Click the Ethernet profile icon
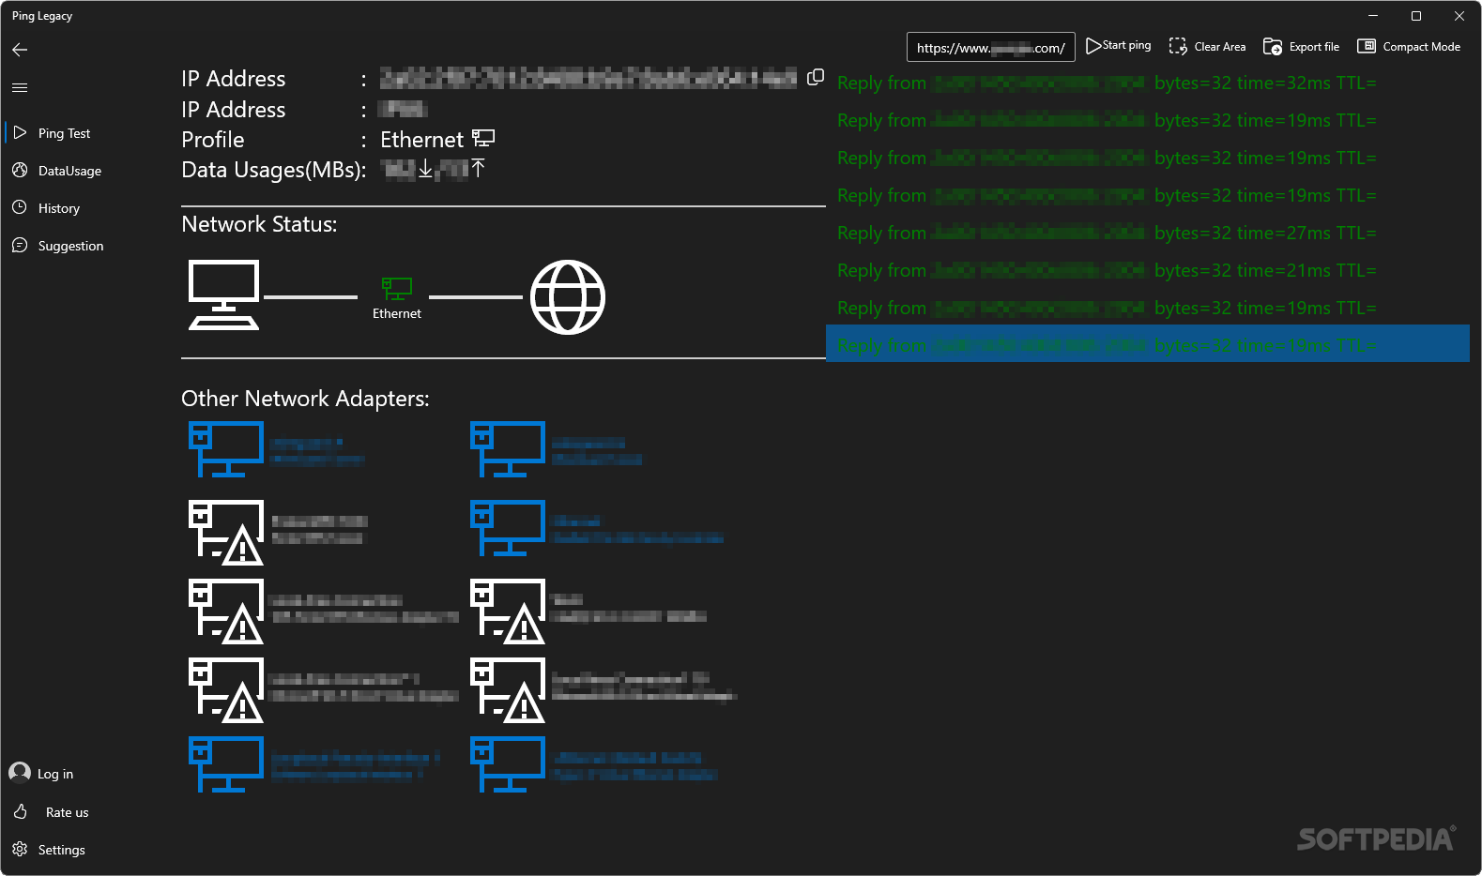Image resolution: width=1482 pixels, height=876 pixels. click(x=483, y=139)
